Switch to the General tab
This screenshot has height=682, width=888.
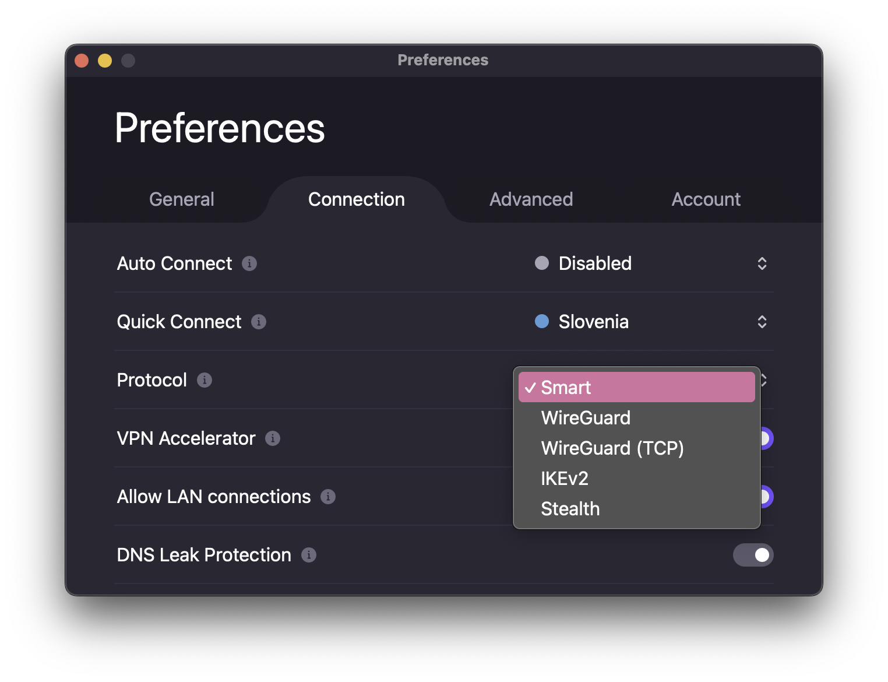[x=182, y=199]
